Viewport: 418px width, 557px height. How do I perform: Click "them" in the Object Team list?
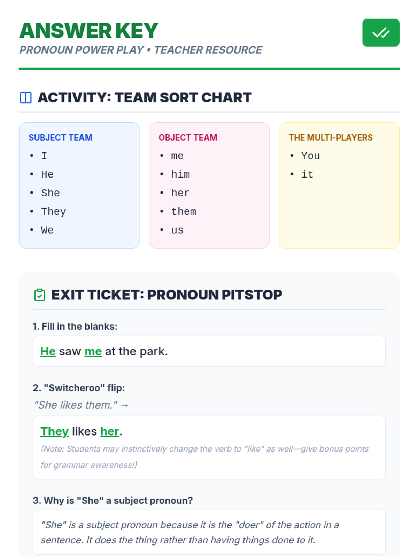click(184, 212)
